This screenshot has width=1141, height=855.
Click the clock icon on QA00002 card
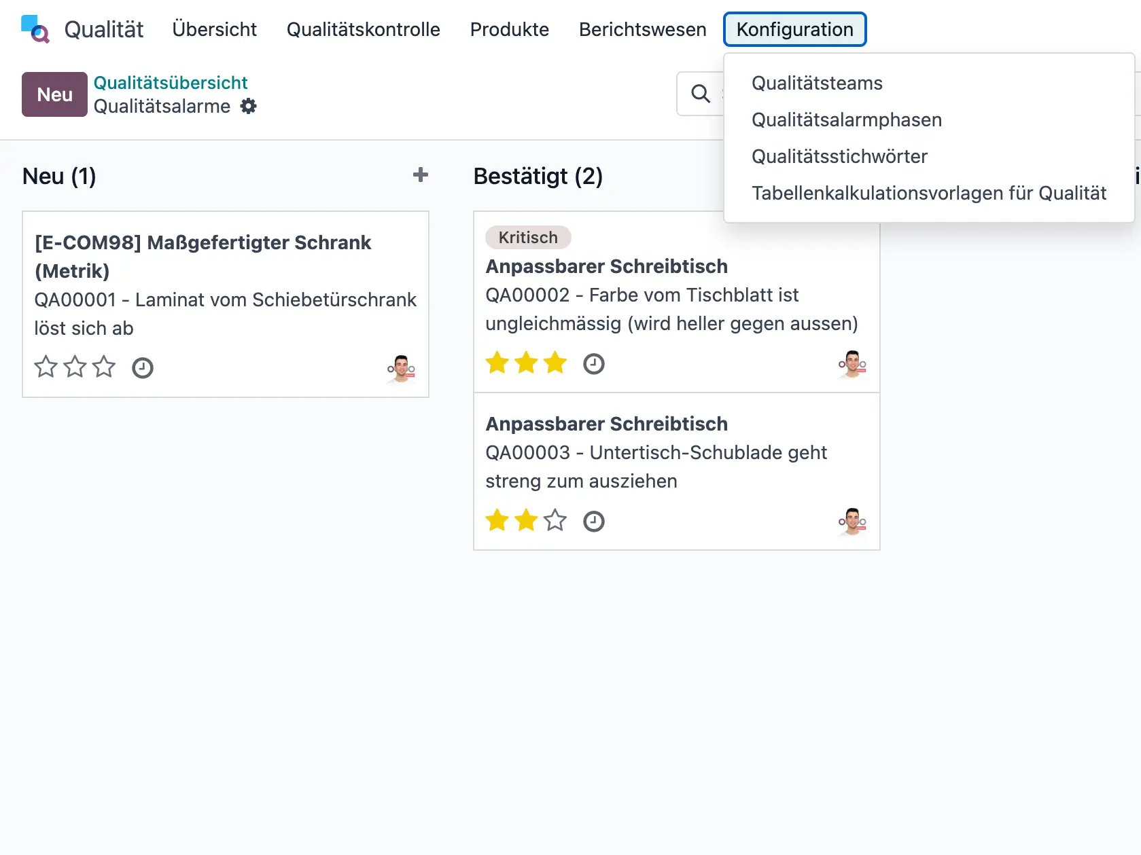click(x=593, y=363)
